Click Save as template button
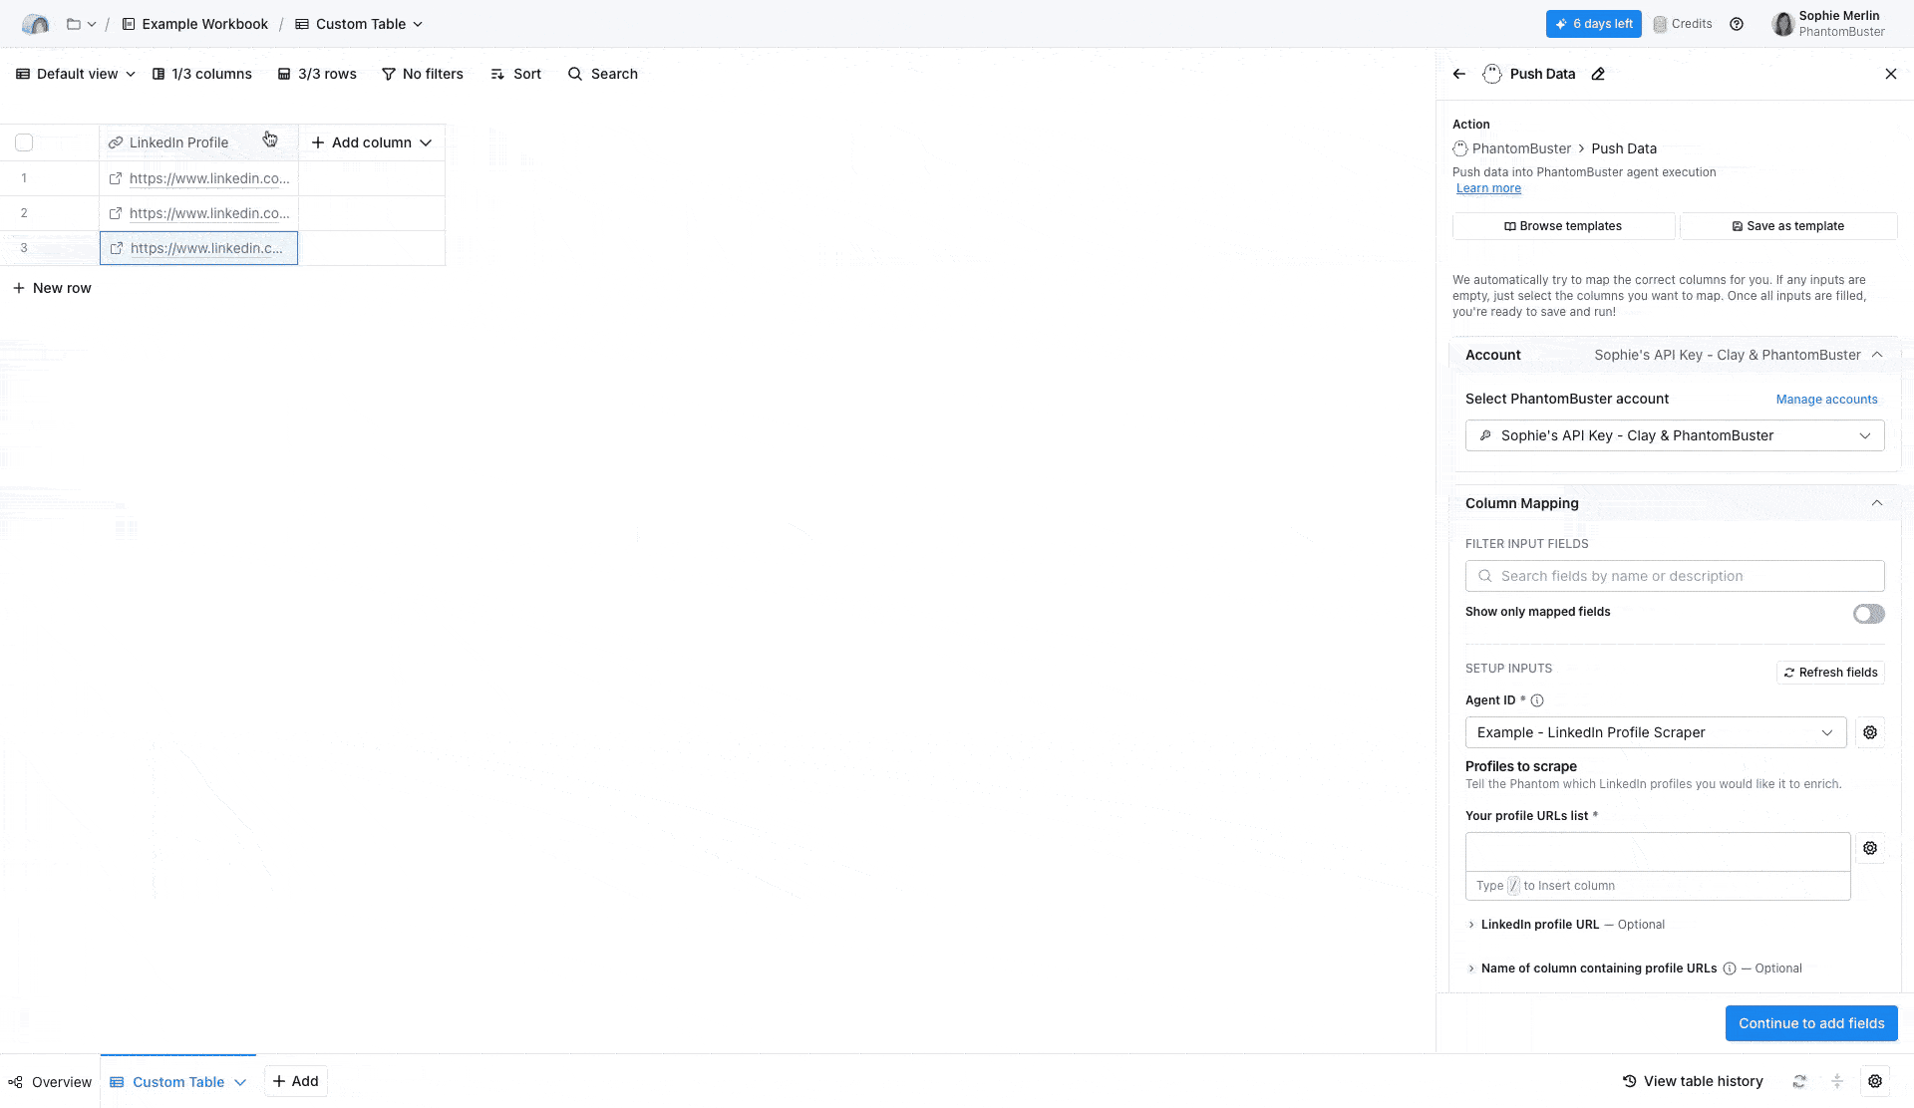This screenshot has height=1108, width=1914. point(1788,226)
